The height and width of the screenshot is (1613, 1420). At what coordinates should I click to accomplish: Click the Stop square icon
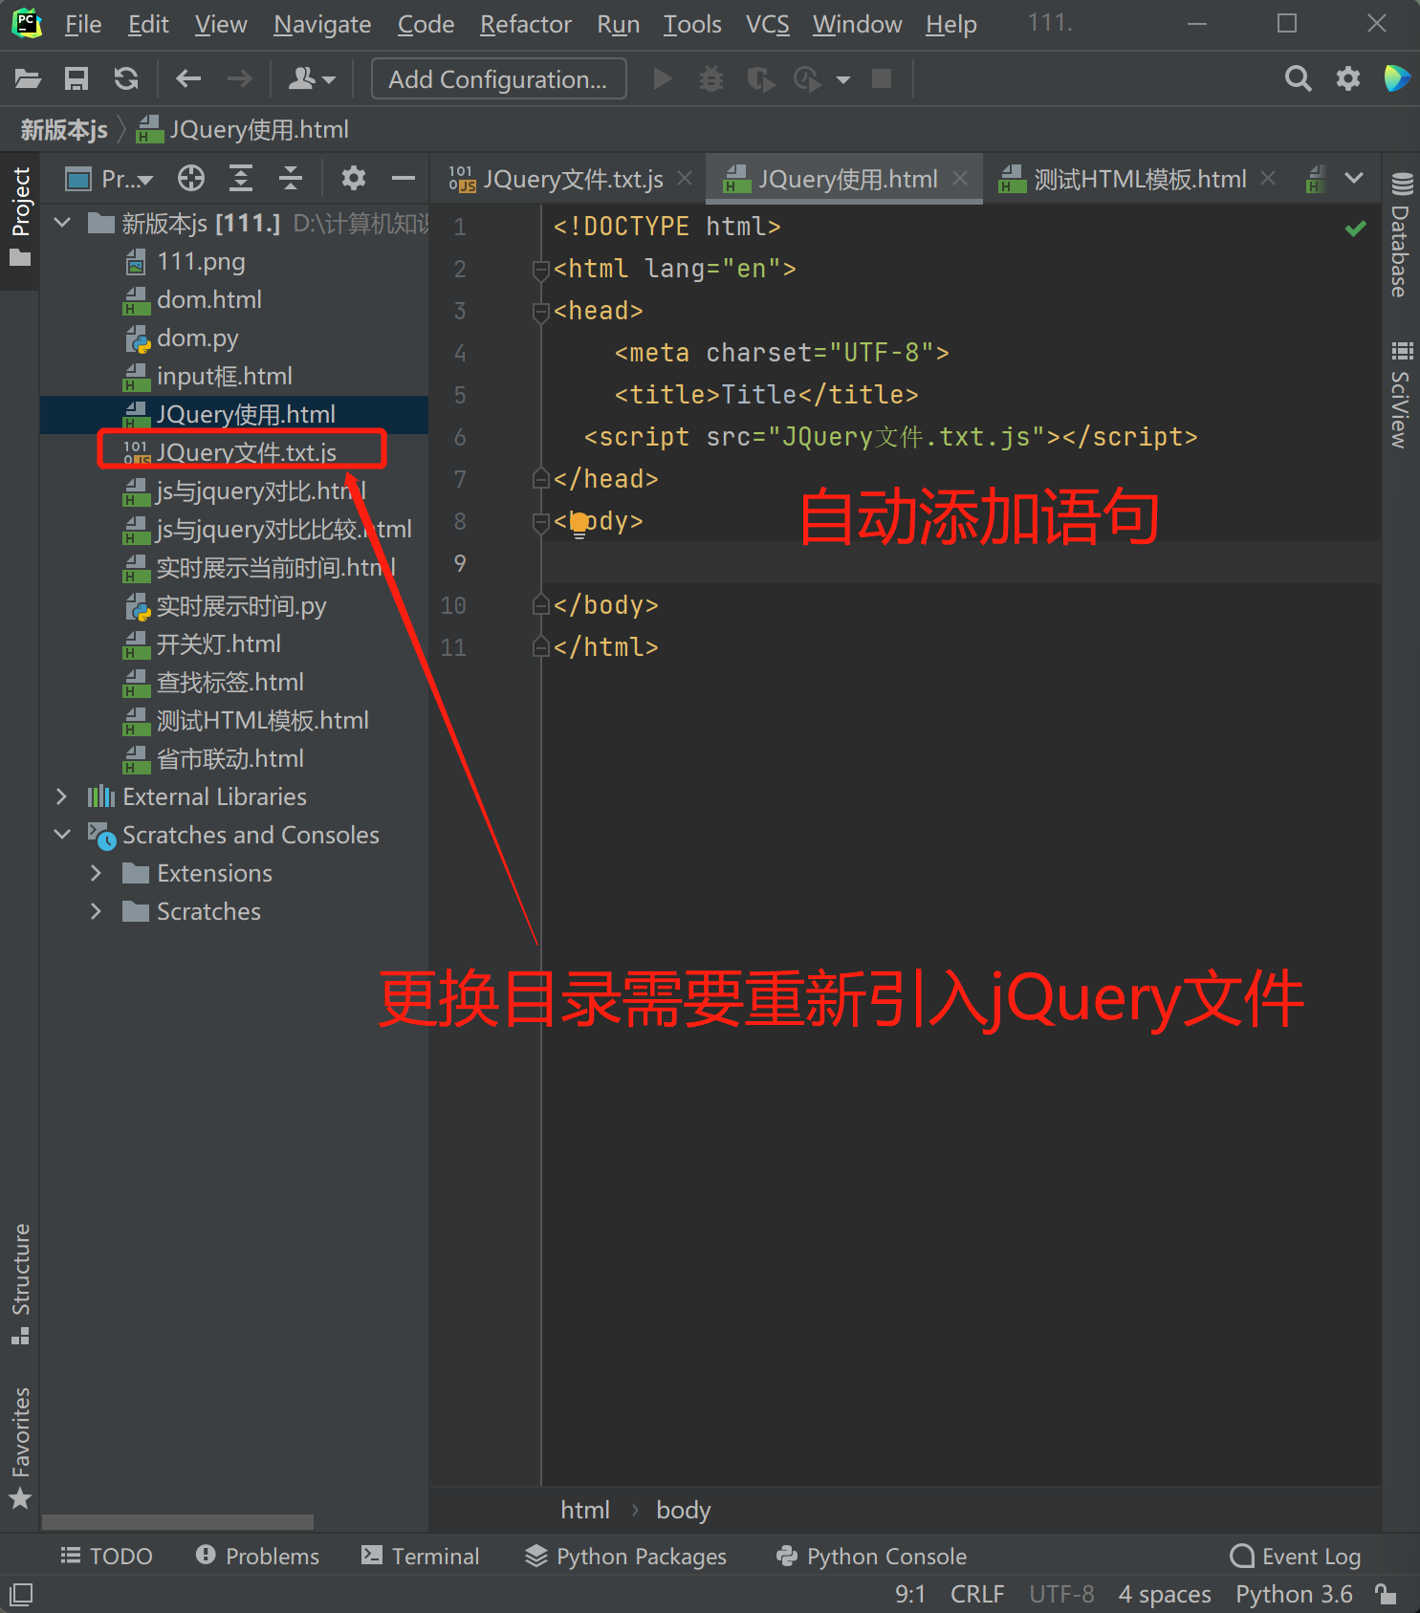[882, 78]
